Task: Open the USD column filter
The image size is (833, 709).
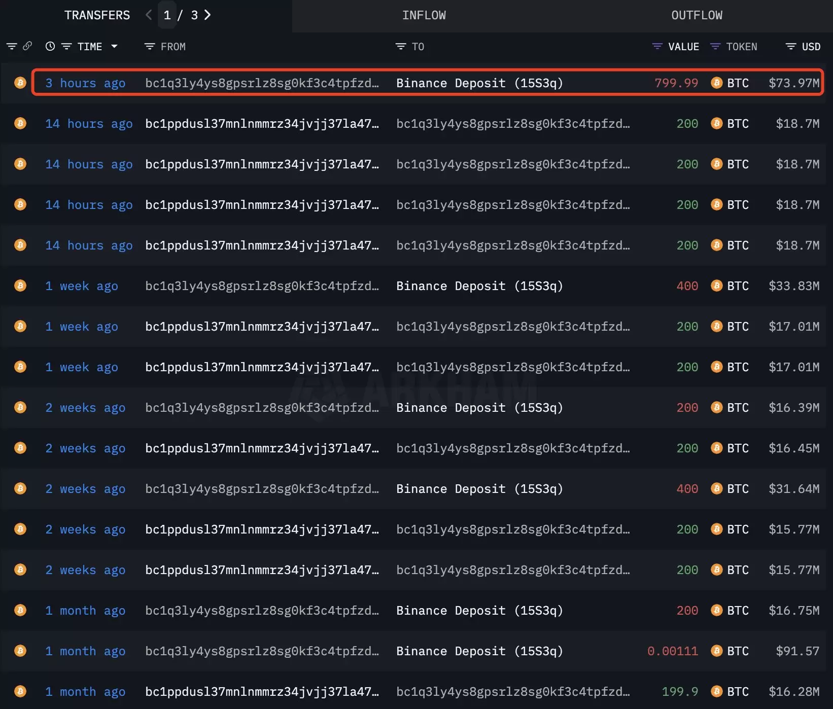Action: [x=790, y=47]
